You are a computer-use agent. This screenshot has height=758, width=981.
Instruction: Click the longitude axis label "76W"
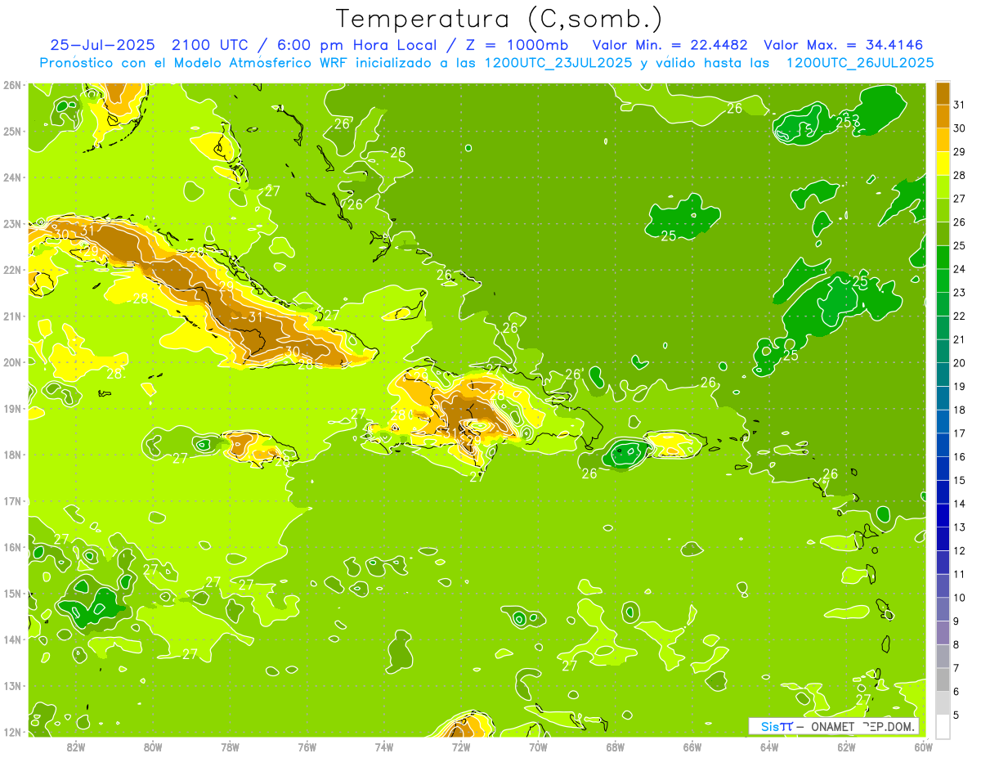[307, 747]
